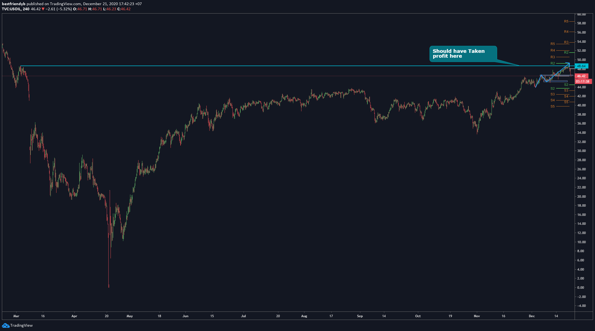Click the Apr label on time axis
The image size is (595, 331).
click(74, 316)
